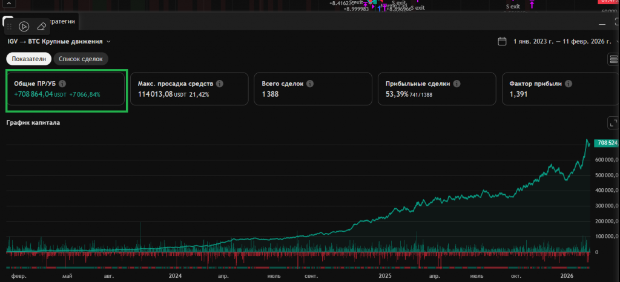Open the metrics layout list icon
Viewport: 620px width, 282px height.
[613, 59]
